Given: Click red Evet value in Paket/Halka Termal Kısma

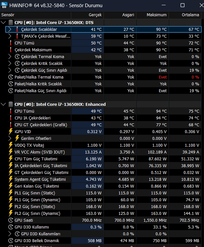Looking at the screenshot, I should [163, 77].
